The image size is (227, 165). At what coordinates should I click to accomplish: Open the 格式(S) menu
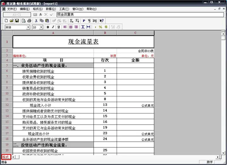click(38, 9)
